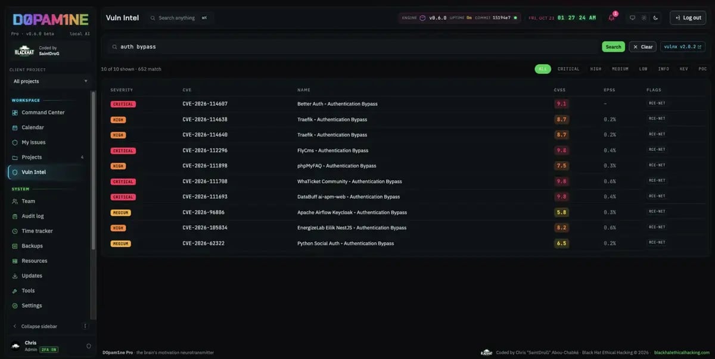This screenshot has width=715, height=359.
Task: Launch Time tracker clock icon
Action: pyautogui.click(x=15, y=231)
